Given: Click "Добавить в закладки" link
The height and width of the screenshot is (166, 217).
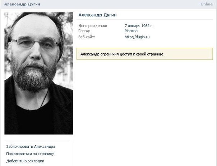Looking at the screenshot, I should tap(25, 161).
